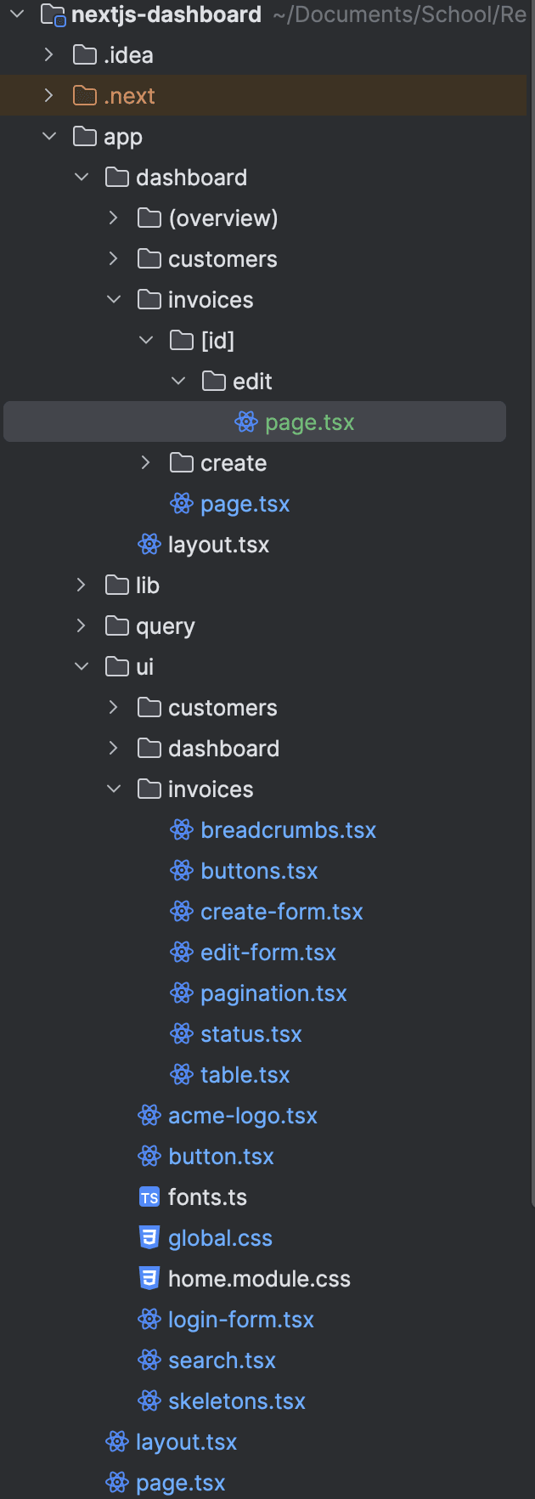Click the CSS icon next to home.module.css
This screenshot has width=535, height=1499.
149,1278
